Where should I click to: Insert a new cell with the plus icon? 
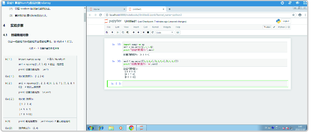click(112, 32)
